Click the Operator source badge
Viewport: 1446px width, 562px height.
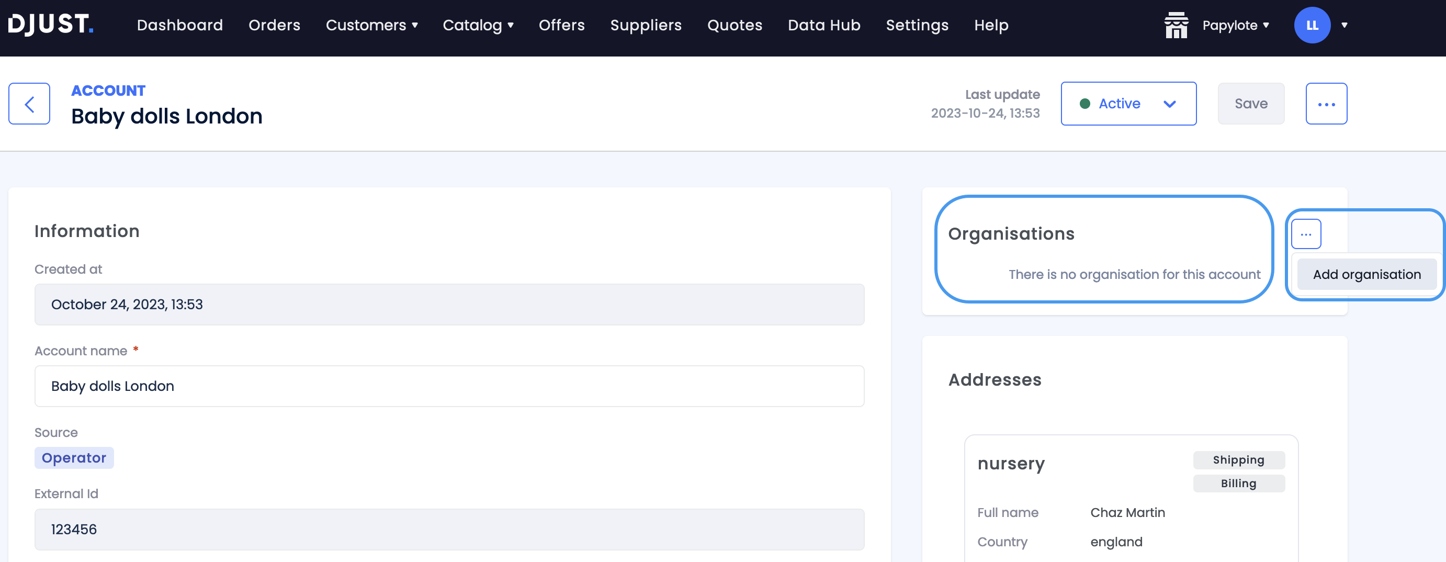click(74, 457)
